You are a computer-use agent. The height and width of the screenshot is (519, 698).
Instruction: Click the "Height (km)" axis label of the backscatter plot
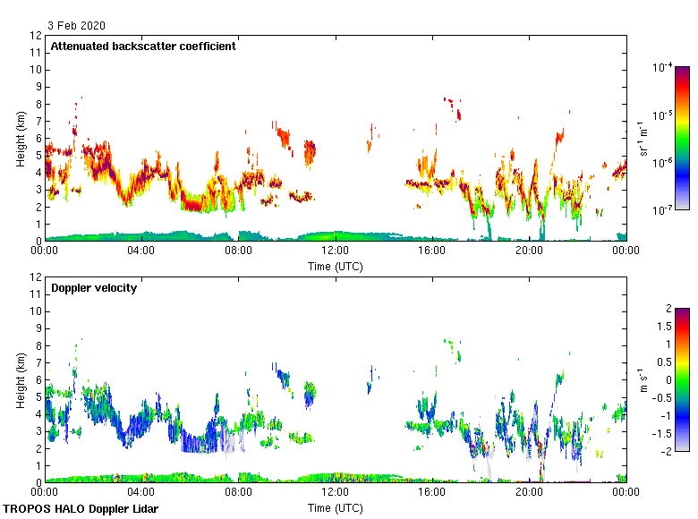[x=21, y=139]
